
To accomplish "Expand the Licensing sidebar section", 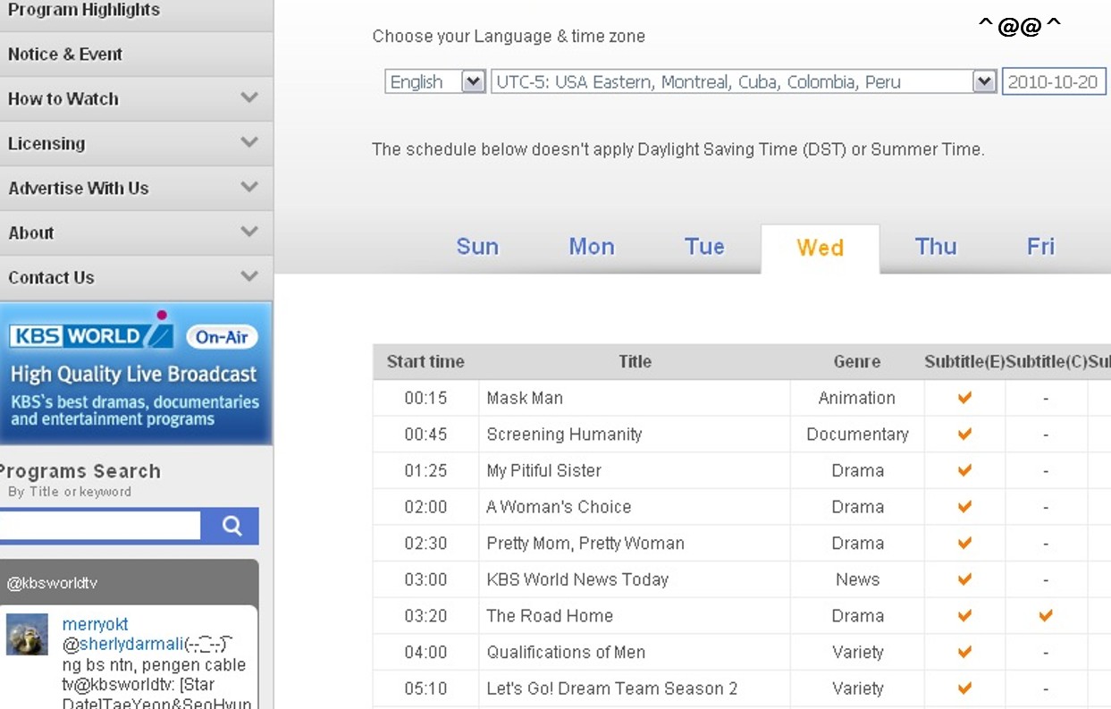I will pos(249,143).
